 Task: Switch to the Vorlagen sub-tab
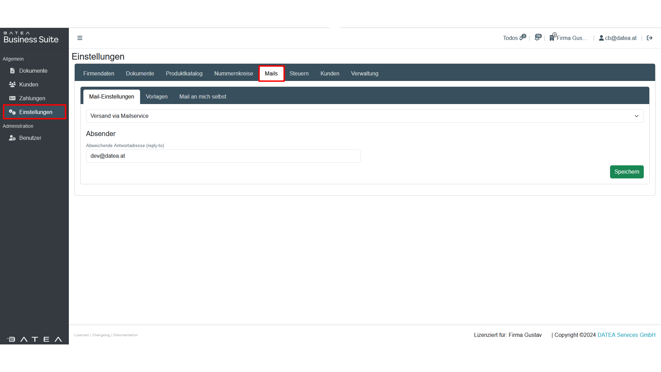tap(157, 97)
